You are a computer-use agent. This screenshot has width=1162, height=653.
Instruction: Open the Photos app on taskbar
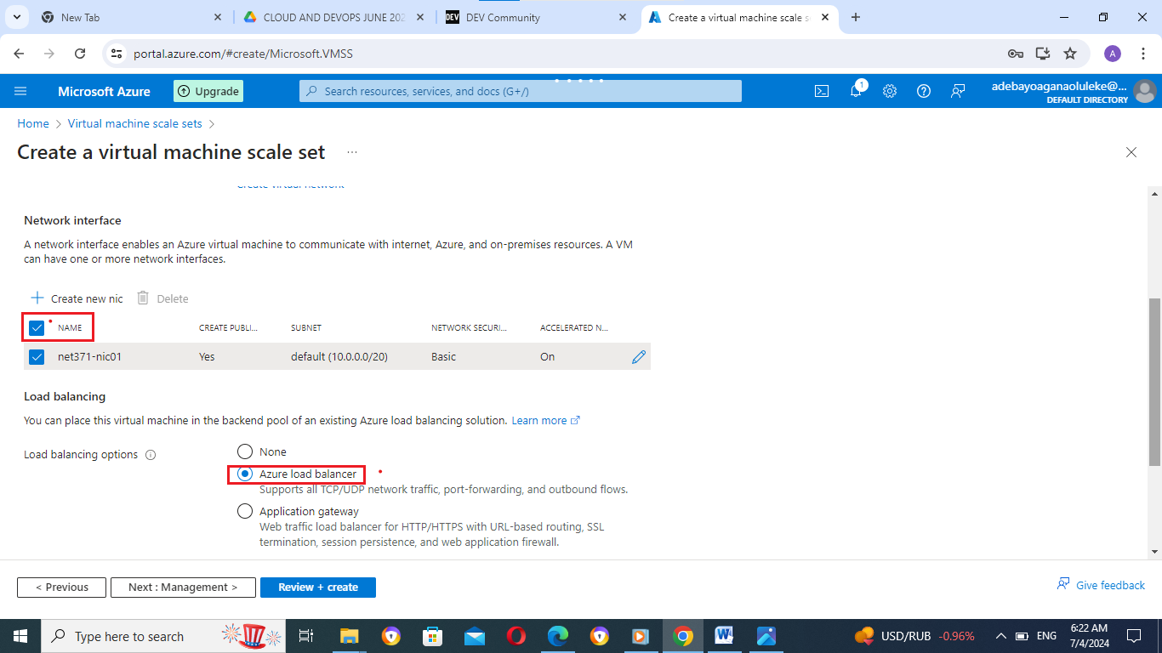(766, 636)
